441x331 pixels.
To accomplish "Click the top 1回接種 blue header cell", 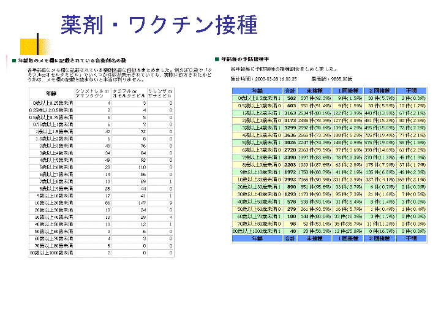I will (349, 91).
